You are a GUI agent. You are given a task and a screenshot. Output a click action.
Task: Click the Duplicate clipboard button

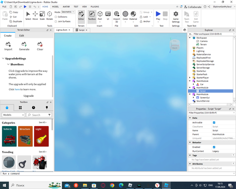coord(16,21)
